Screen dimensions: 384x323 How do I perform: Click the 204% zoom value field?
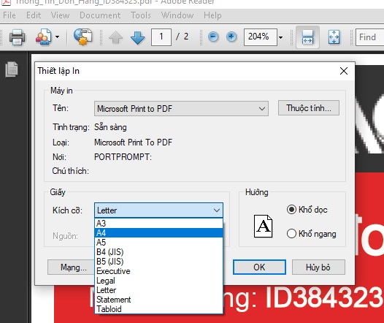point(261,37)
